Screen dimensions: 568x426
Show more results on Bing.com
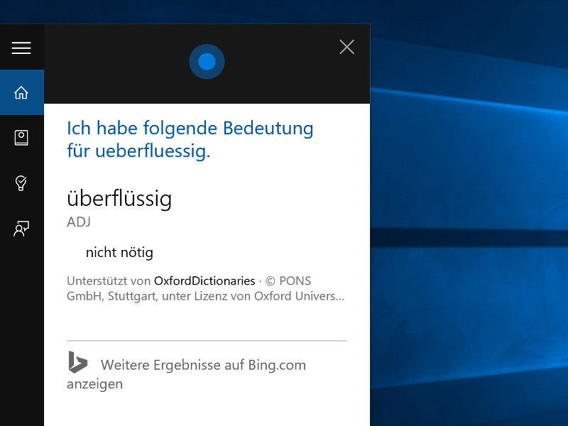187,374
